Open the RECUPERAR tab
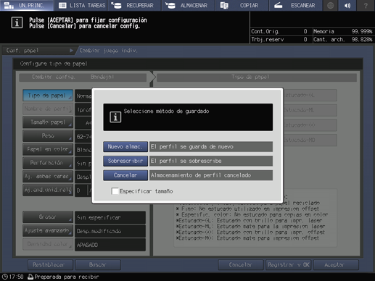This screenshot has width=375, height=281. [x=134, y=5]
